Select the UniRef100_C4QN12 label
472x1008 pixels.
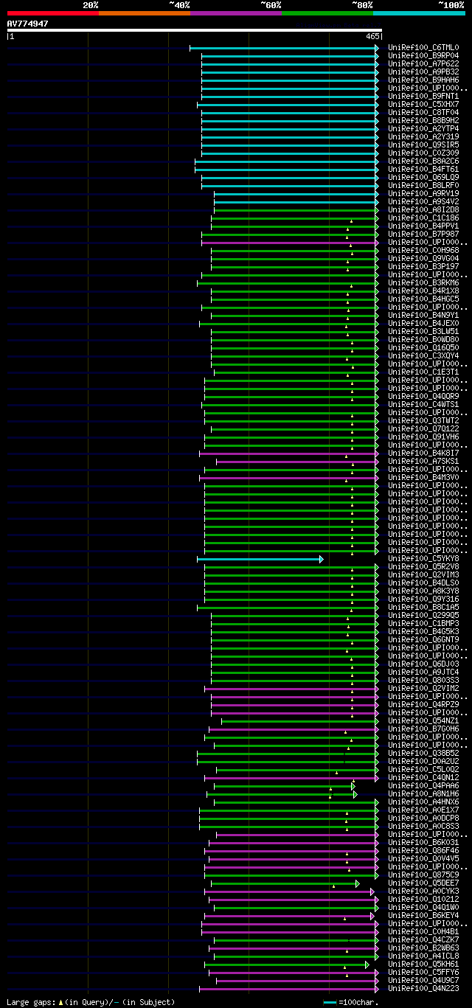pyautogui.click(x=423, y=778)
